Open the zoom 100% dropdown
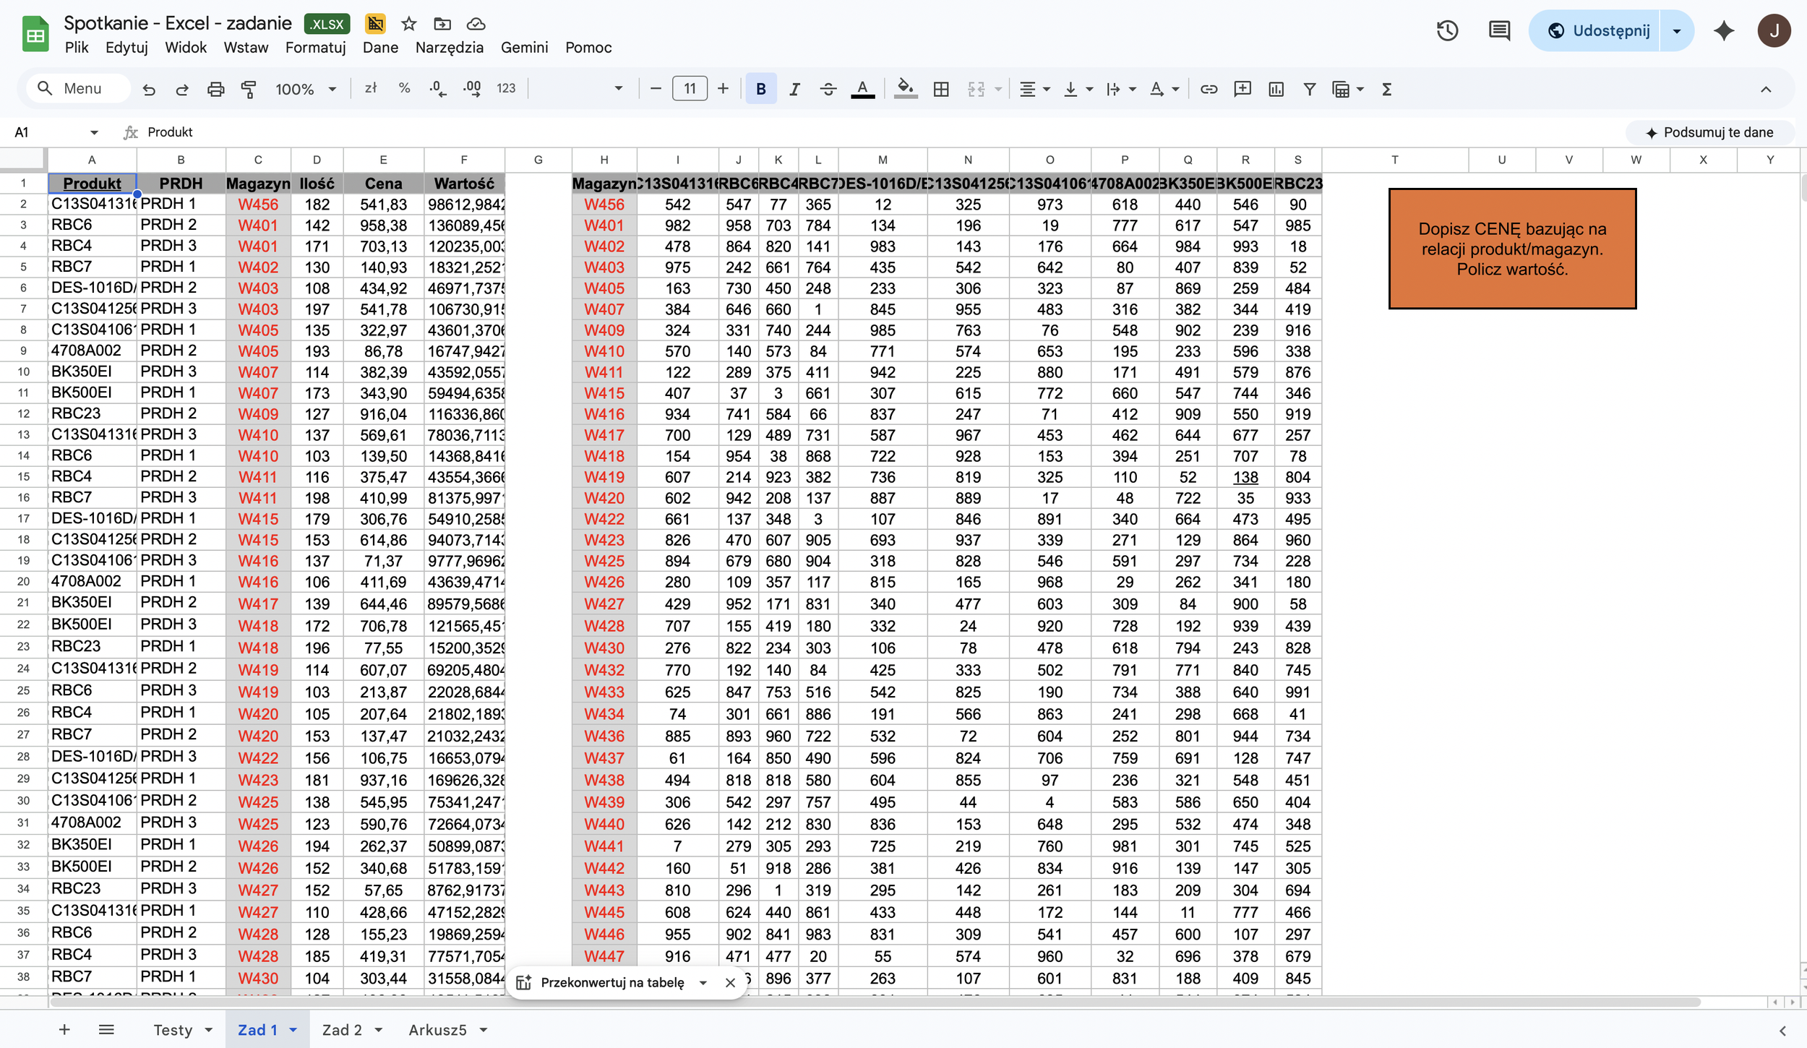The image size is (1807, 1048). (x=306, y=89)
